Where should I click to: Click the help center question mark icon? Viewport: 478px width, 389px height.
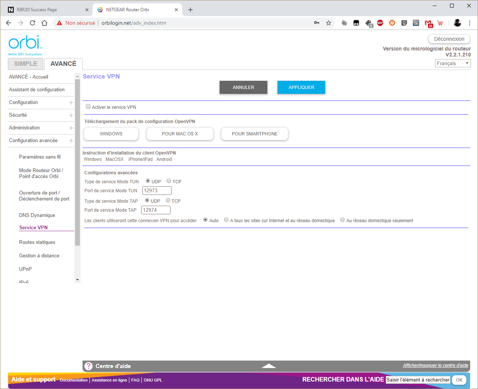click(88, 366)
